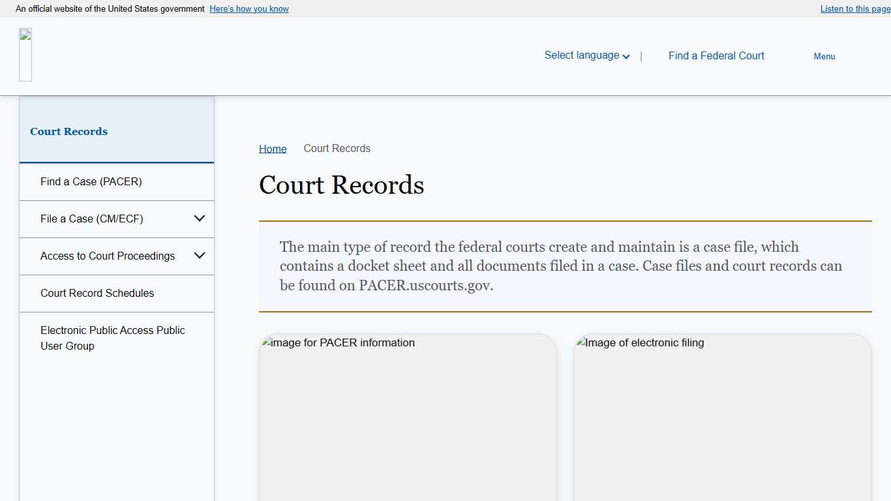
Task: Open the Menu in the top navigation
Action: pyautogui.click(x=824, y=56)
